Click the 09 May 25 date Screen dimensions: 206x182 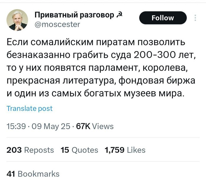[50, 127]
